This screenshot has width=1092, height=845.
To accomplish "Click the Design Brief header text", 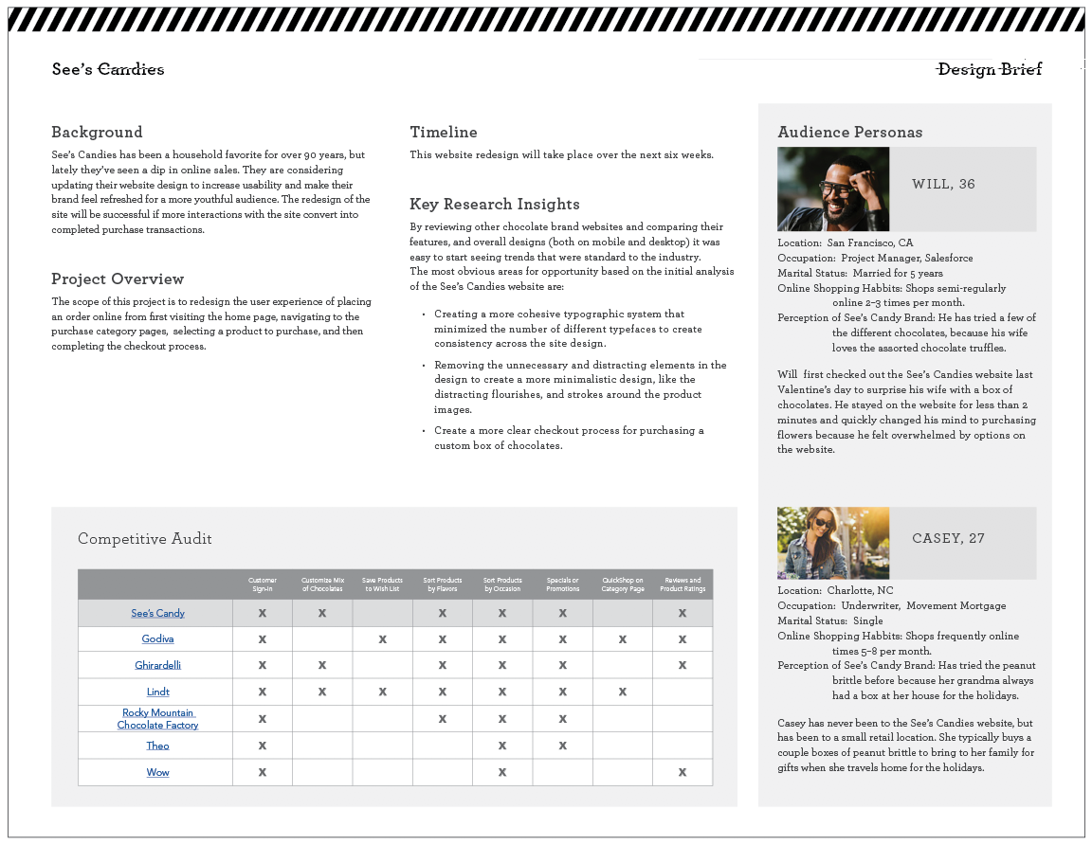I will pos(989,69).
